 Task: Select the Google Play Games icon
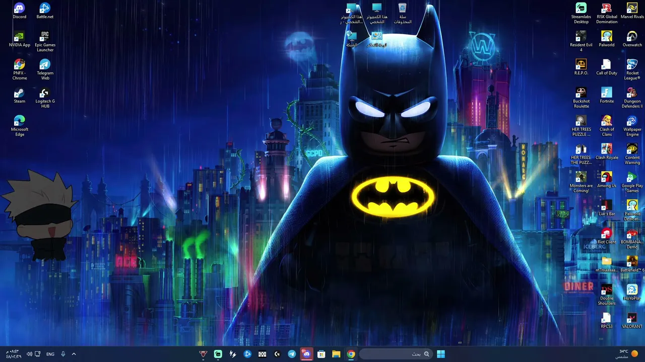click(x=632, y=182)
